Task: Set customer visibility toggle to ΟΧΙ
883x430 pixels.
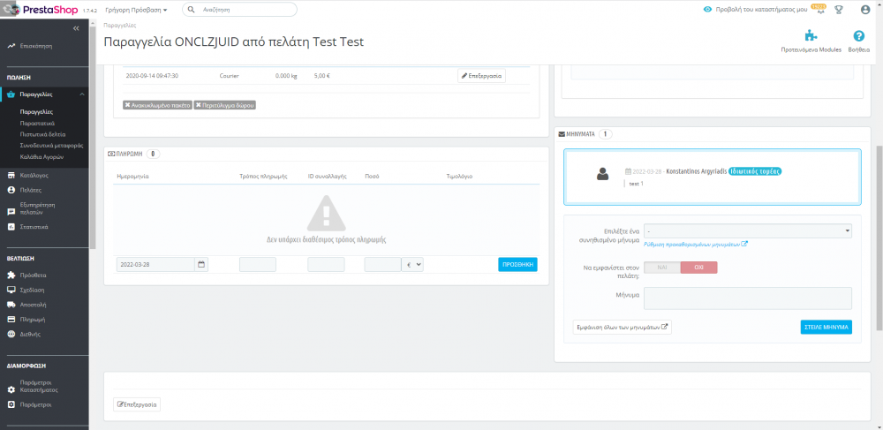Action: 698,268
